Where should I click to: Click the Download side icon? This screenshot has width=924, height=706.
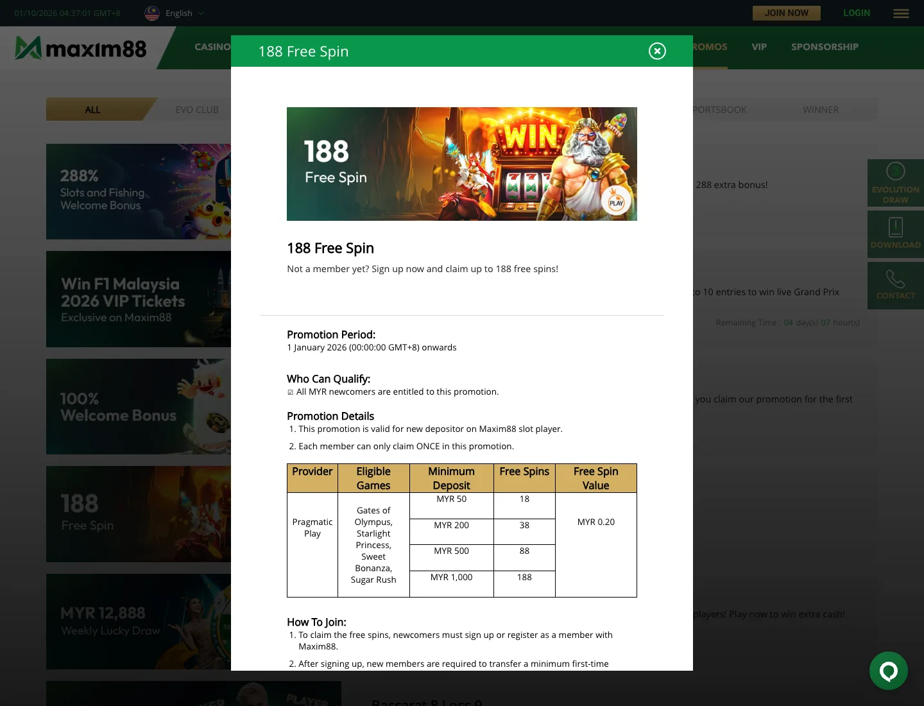pos(896,234)
